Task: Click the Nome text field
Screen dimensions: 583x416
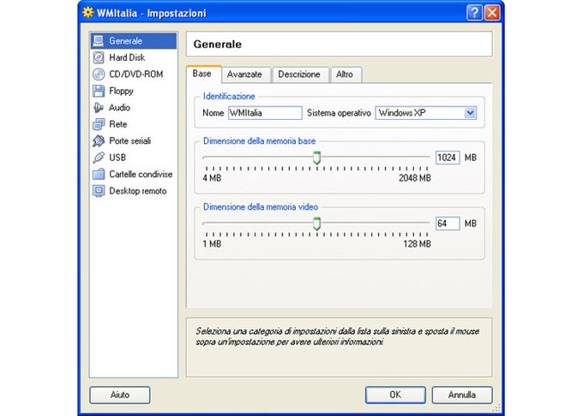Action: click(265, 113)
